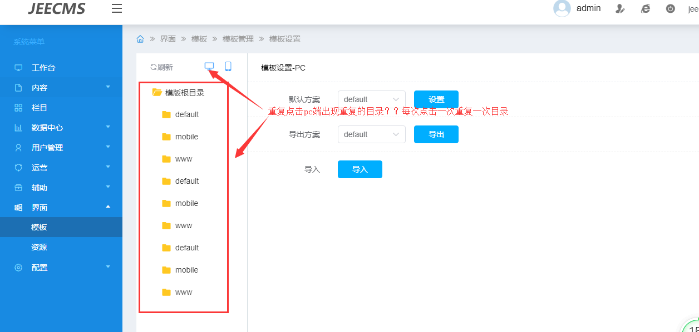The height and width of the screenshot is (332, 699).
Task: Expand the 数据中心 menu arrow
Action: [x=108, y=127]
